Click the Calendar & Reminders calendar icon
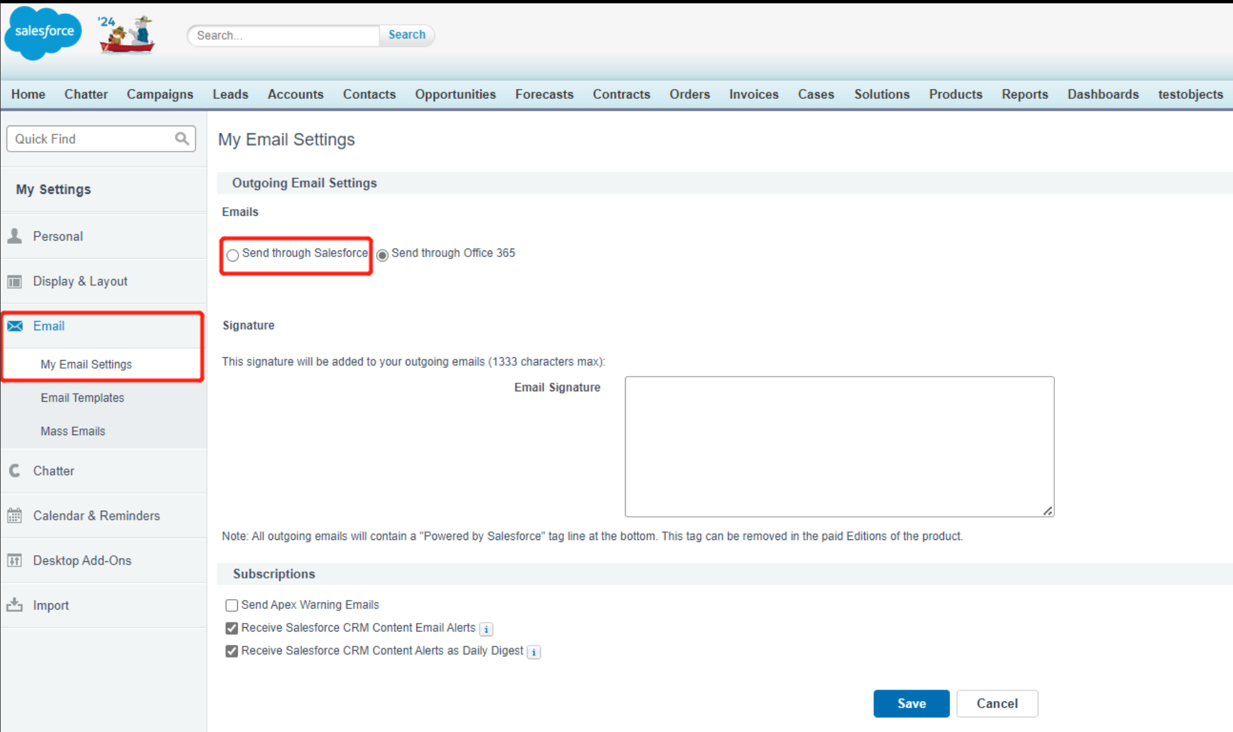 (x=14, y=515)
